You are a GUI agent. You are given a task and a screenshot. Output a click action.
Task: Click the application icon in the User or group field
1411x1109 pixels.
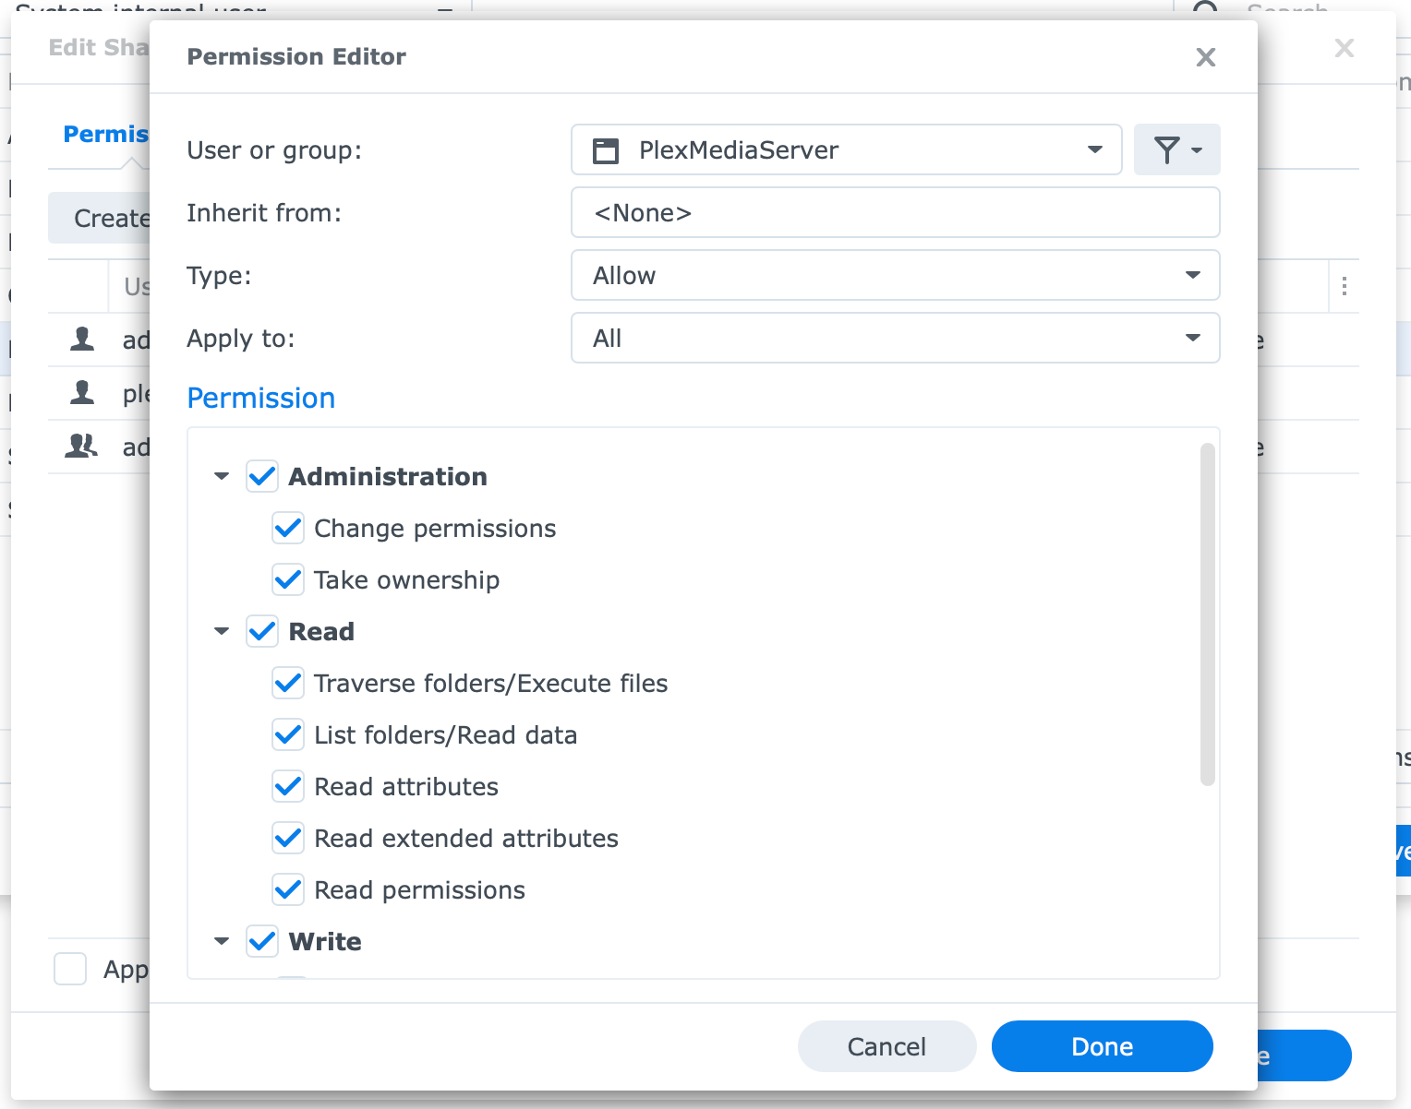[x=606, y=150]
